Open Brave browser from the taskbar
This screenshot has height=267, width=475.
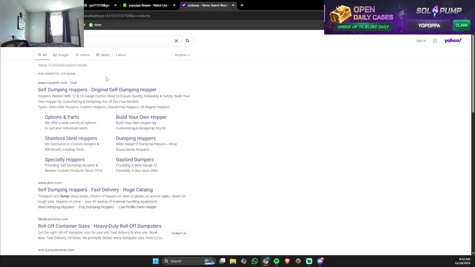[287, 261]
